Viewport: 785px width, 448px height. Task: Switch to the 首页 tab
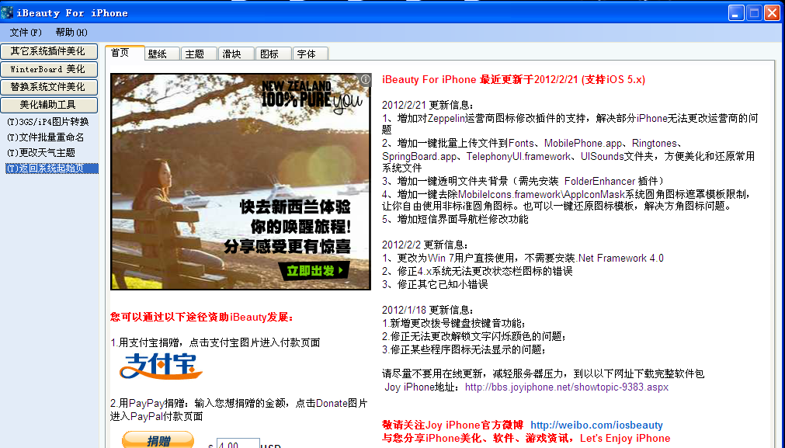pos(125,53)
